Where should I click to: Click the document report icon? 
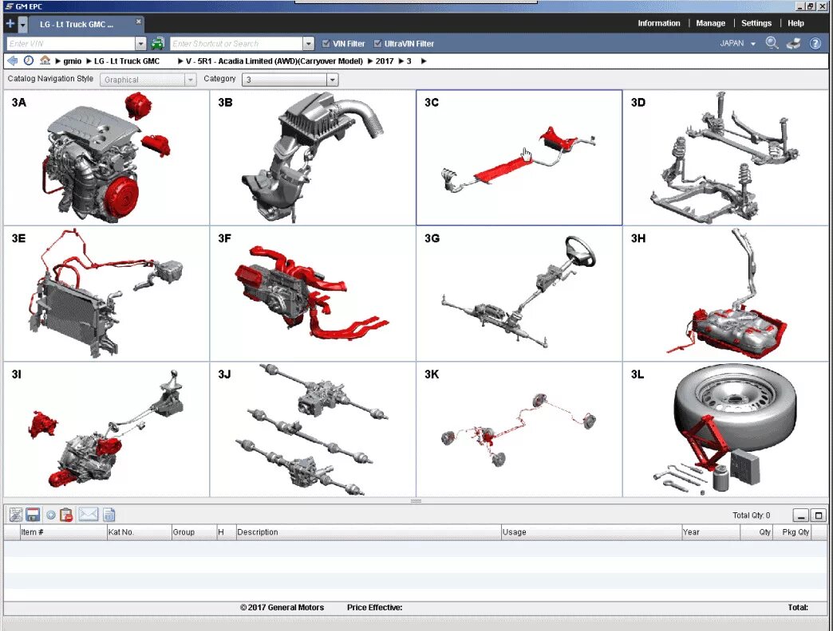pos(109,515)
